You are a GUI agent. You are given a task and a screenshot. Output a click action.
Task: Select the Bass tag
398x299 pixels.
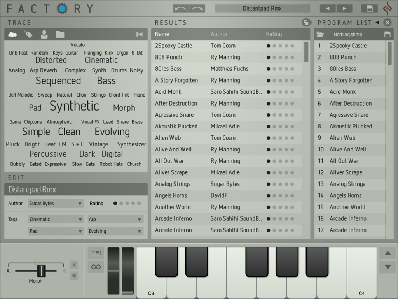pos(106,81)
